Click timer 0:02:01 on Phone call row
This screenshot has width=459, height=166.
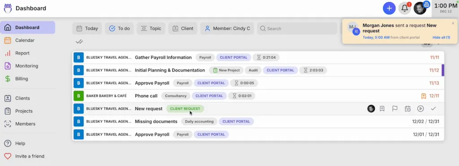242,96
